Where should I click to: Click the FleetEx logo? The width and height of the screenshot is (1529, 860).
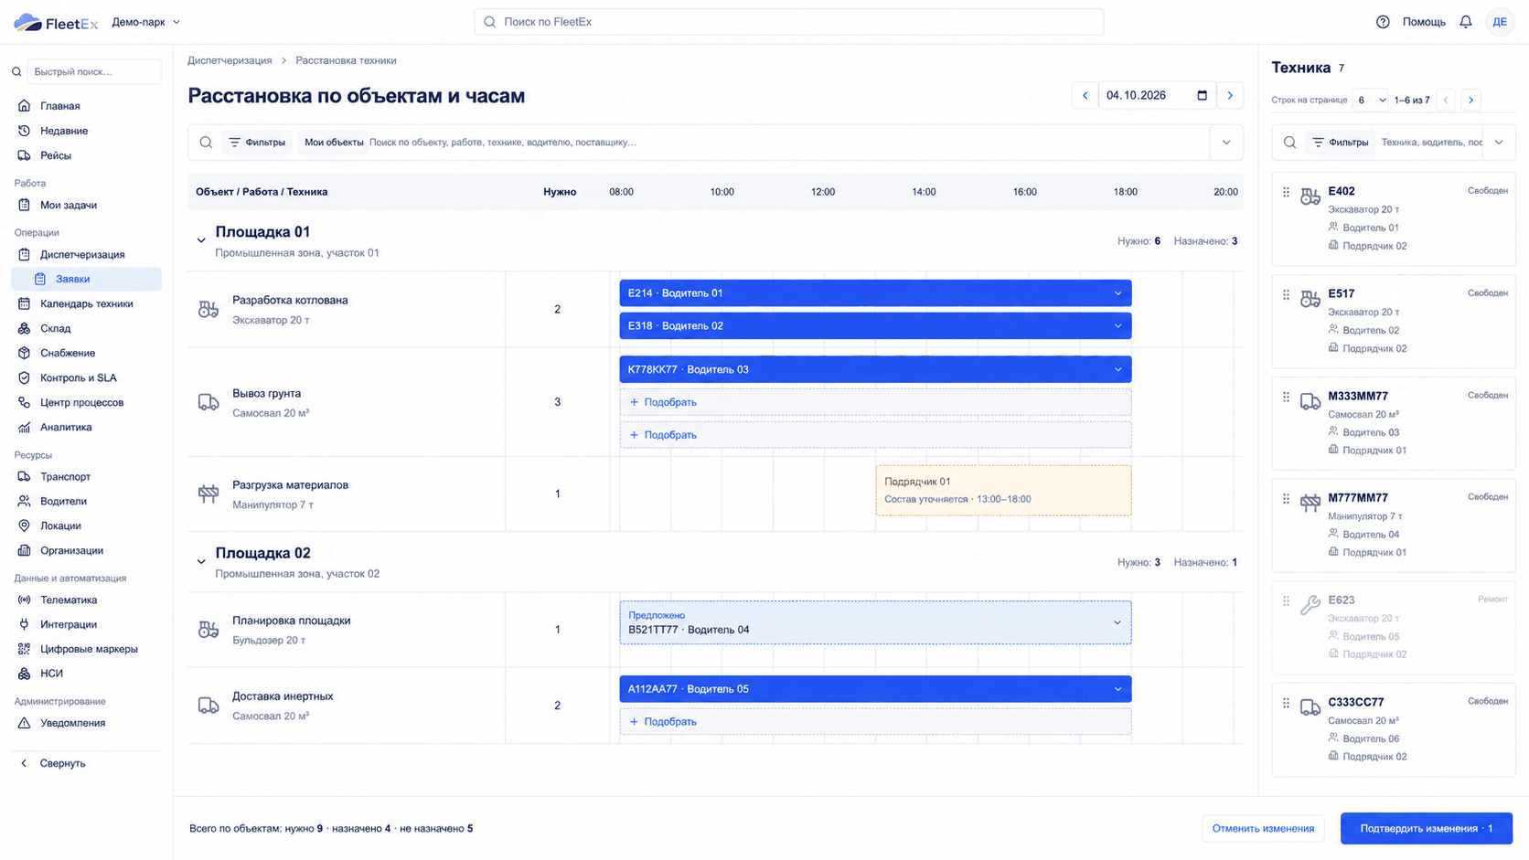[x=56, y=22]
